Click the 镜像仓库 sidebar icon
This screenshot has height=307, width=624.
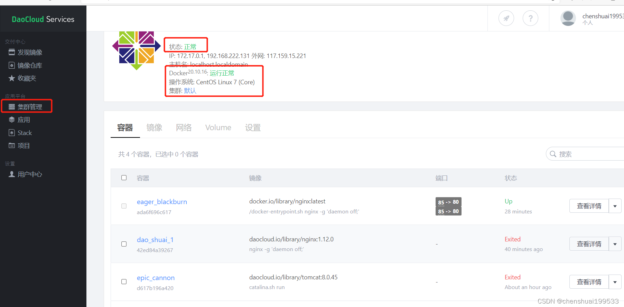[x=12, y=65]
